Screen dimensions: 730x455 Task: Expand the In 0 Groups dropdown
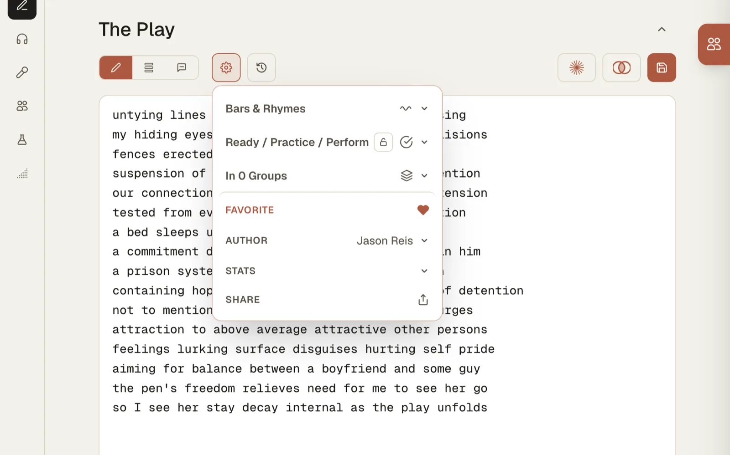click(424, 176)
